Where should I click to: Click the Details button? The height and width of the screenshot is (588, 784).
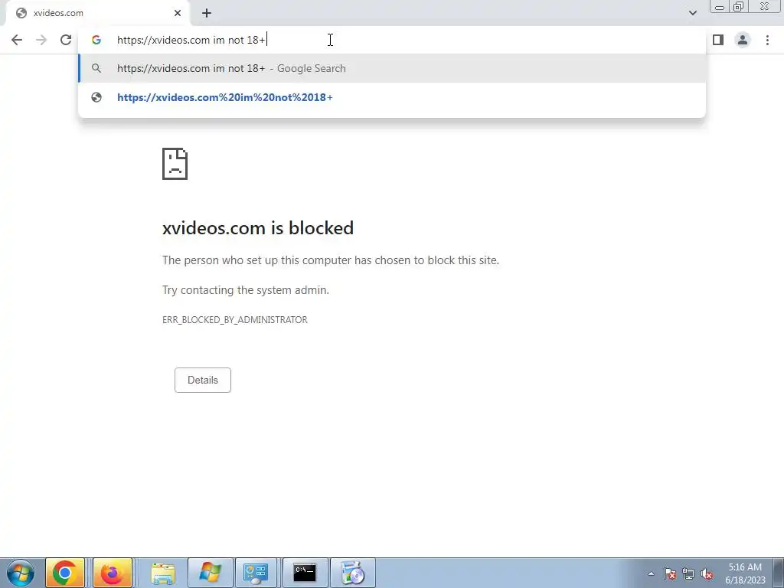202,380
